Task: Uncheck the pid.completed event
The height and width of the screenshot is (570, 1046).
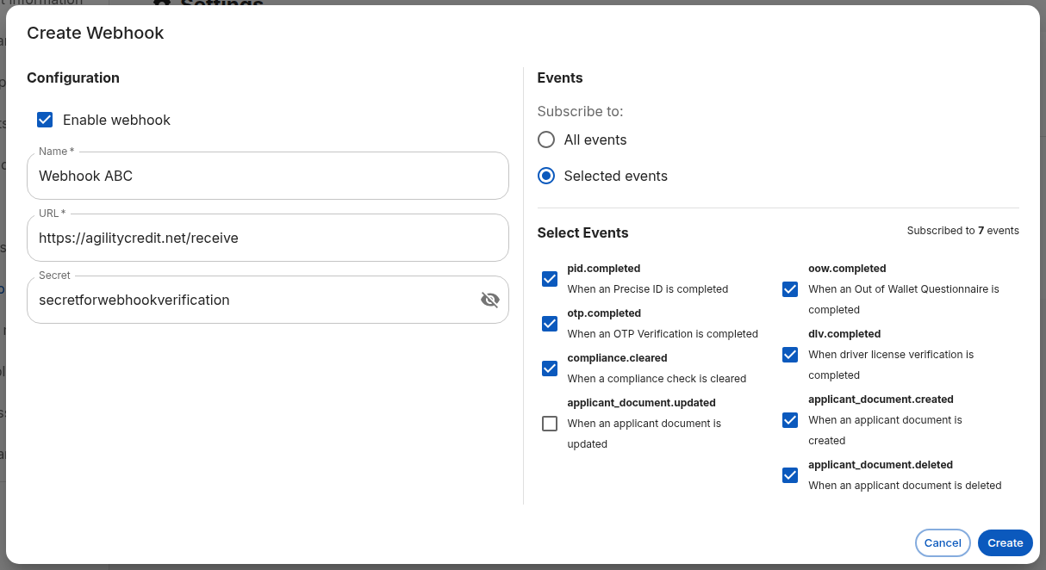Action: (x=550, y=279)
